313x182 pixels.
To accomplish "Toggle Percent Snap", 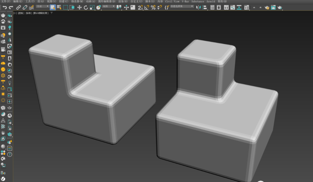I will tap(153, 7).
